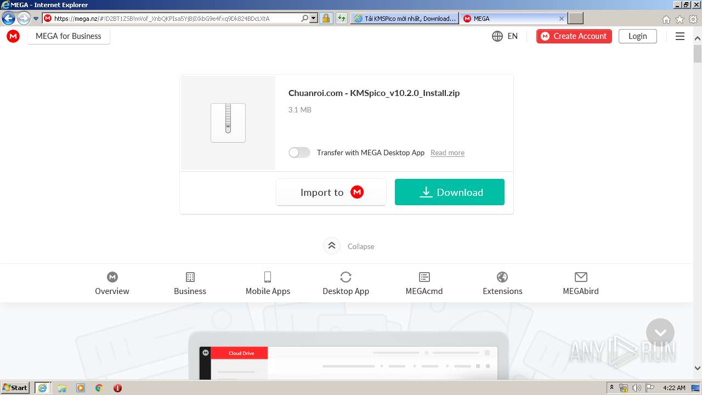
Task: Click the MEGA for Business button
Action: tap(69, 36)
